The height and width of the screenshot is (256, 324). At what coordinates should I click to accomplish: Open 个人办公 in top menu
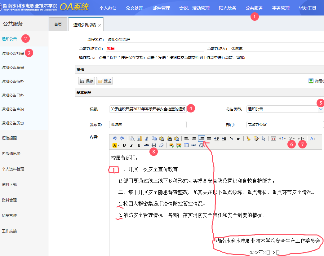pos(108,8)
